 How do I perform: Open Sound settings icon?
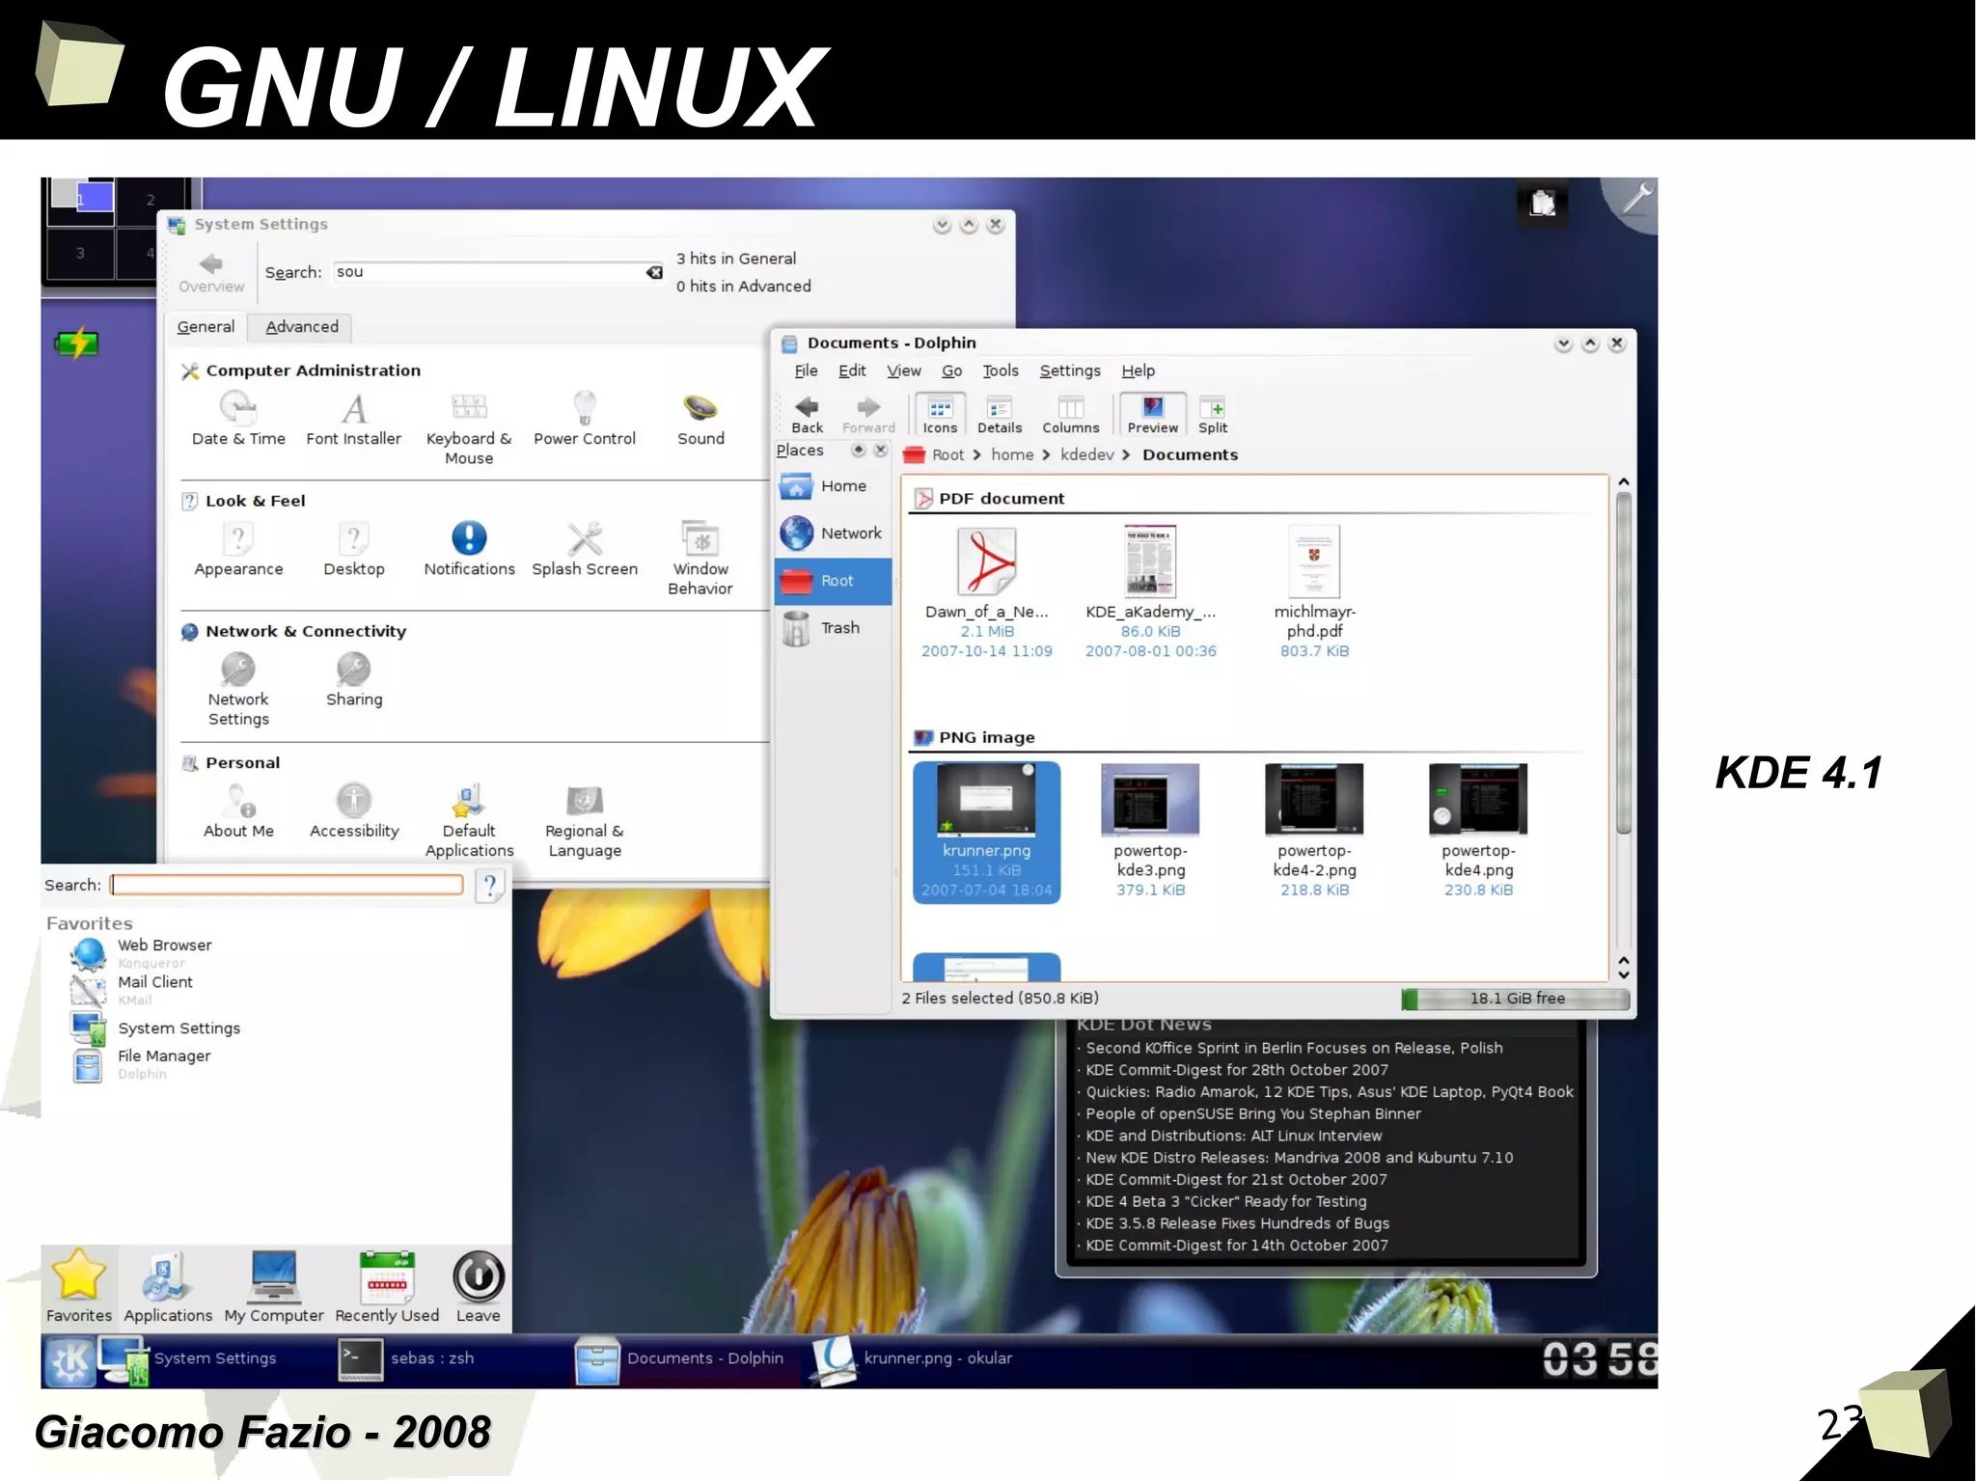coord(700,418)
